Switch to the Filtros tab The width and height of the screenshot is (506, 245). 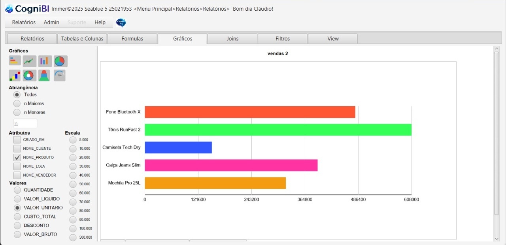point(283,39)
